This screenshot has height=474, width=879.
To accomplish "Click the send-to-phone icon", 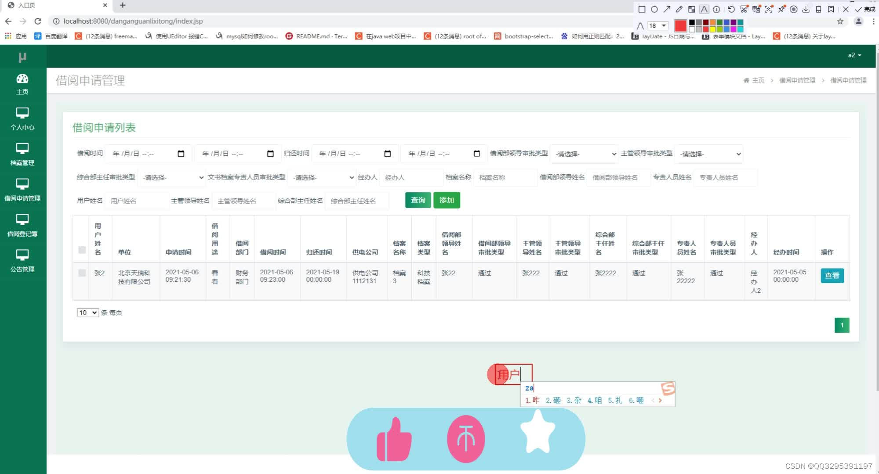I will 818,9.
